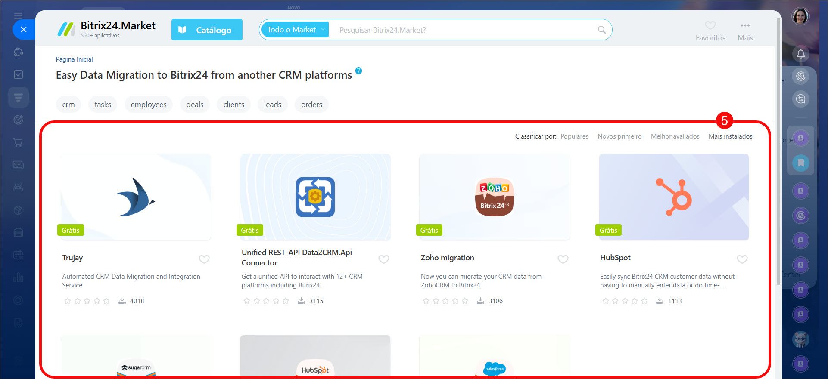Image resolution: width=828 pixels, height=379 pixels.
Task: Filter by the leads tag
Action: tap(273, 105)
